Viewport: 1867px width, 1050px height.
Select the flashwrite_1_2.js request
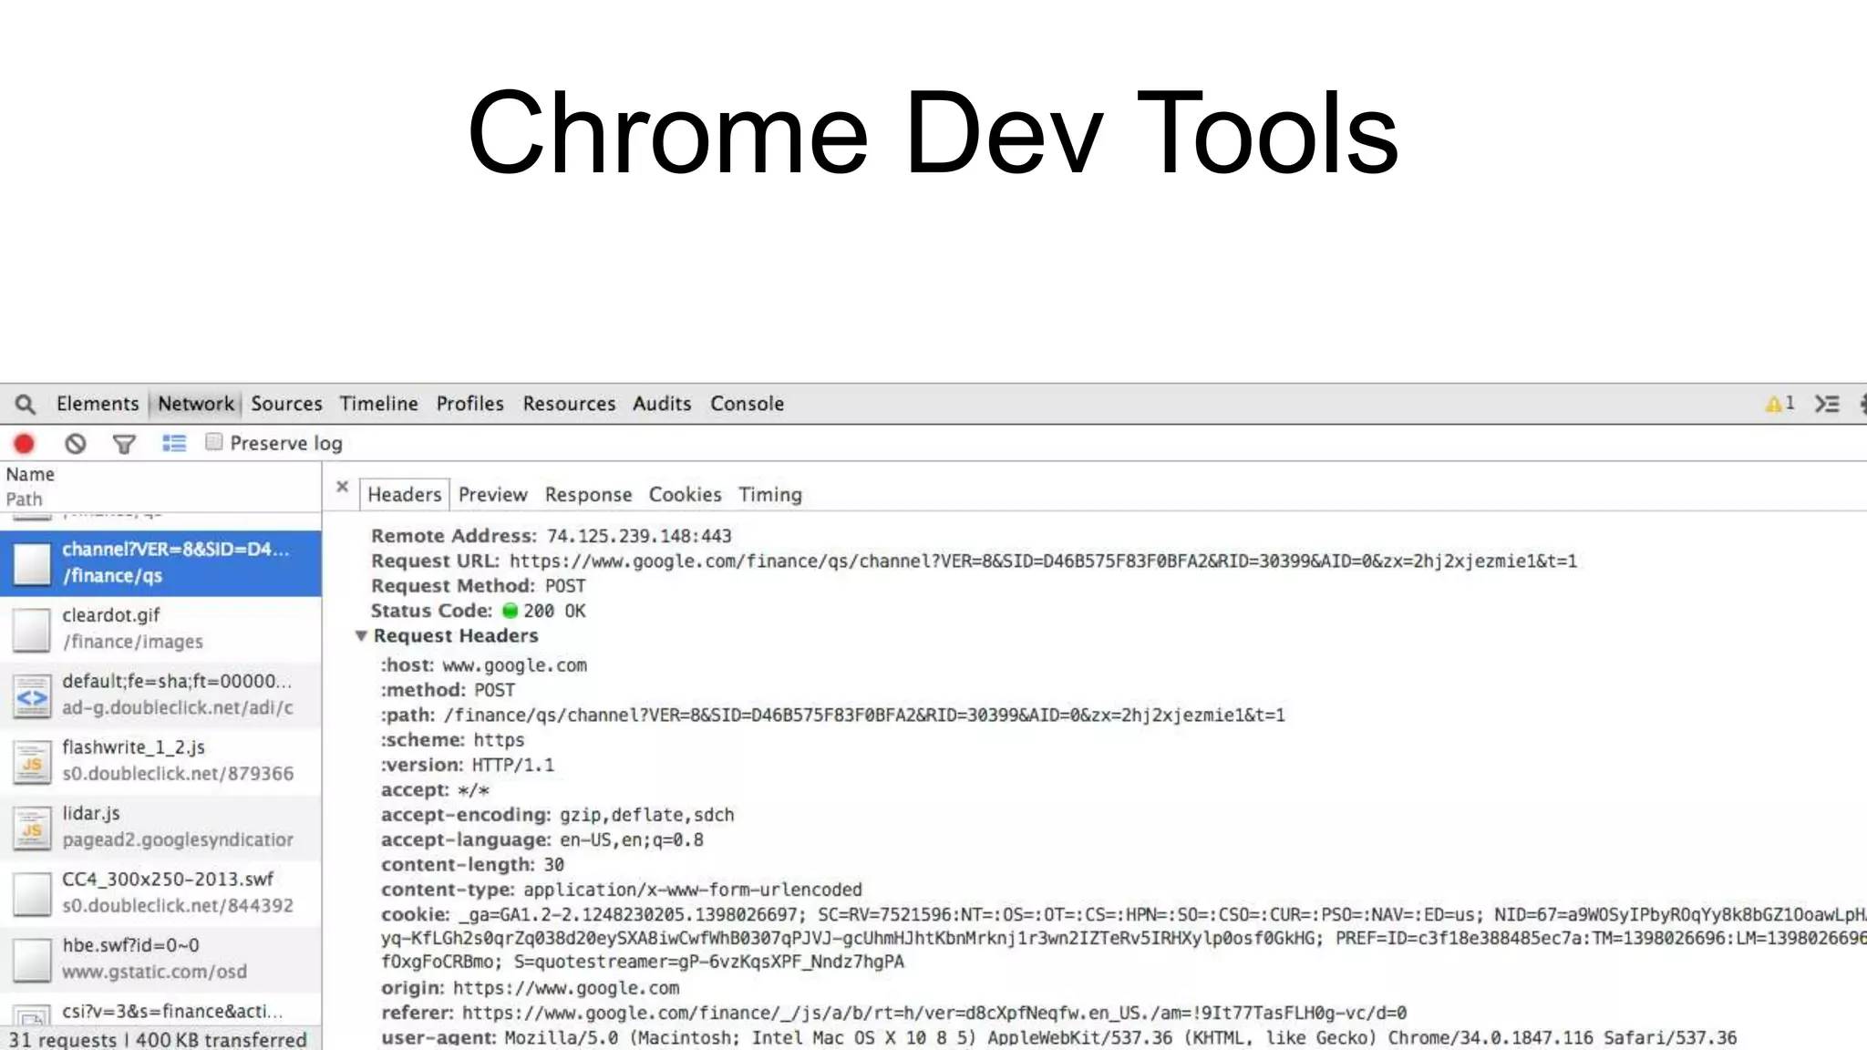click(160, 761)
